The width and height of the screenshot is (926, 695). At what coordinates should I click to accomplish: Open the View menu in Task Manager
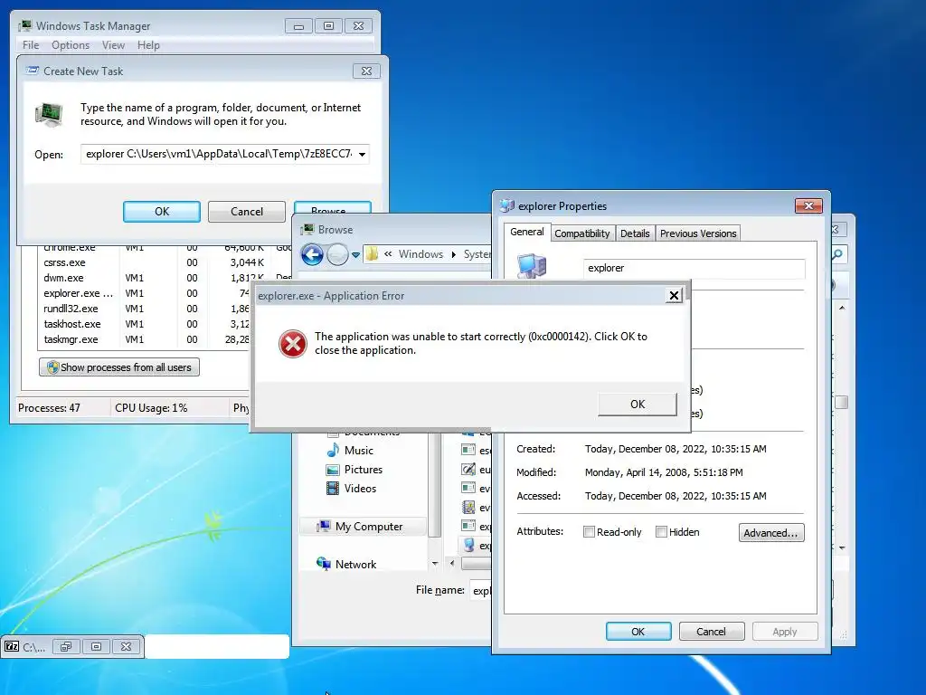coord(113,45)
